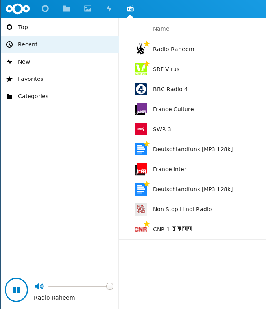Open the Favorites list
Viewport: 266px width, 309px height.
click(60, 79)
